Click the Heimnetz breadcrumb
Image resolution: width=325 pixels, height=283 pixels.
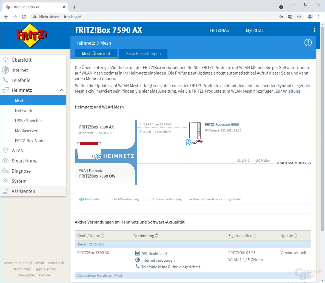[x=85, y=43]
